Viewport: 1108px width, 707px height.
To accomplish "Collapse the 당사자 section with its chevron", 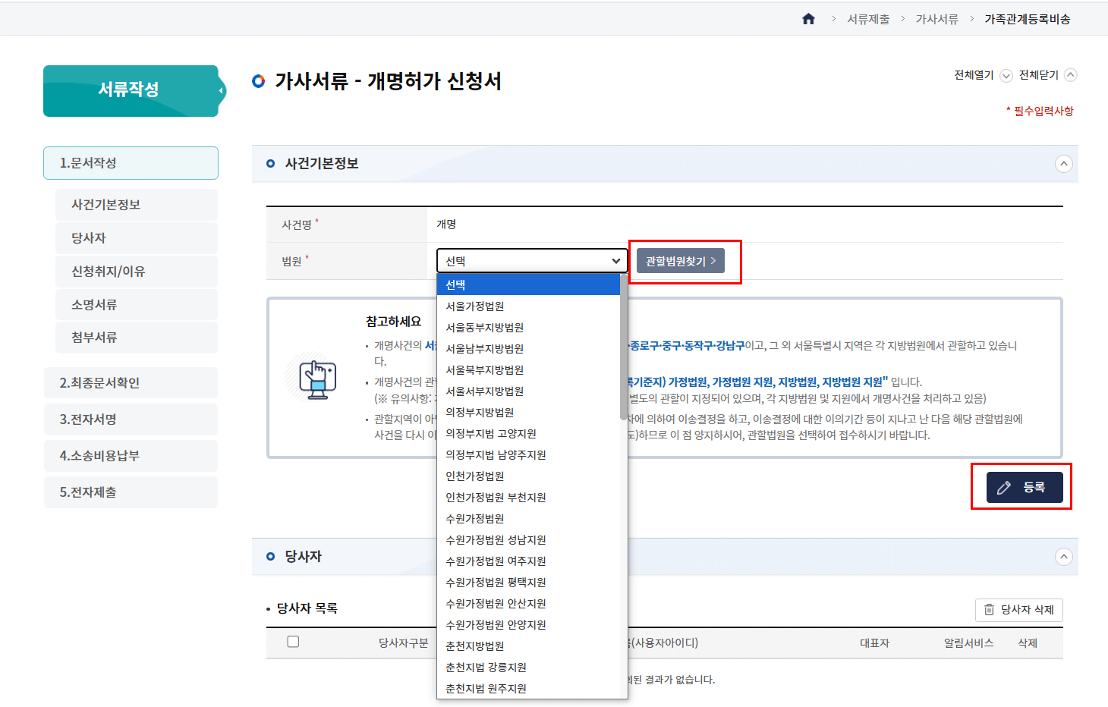I will (x=1064, y=557).
